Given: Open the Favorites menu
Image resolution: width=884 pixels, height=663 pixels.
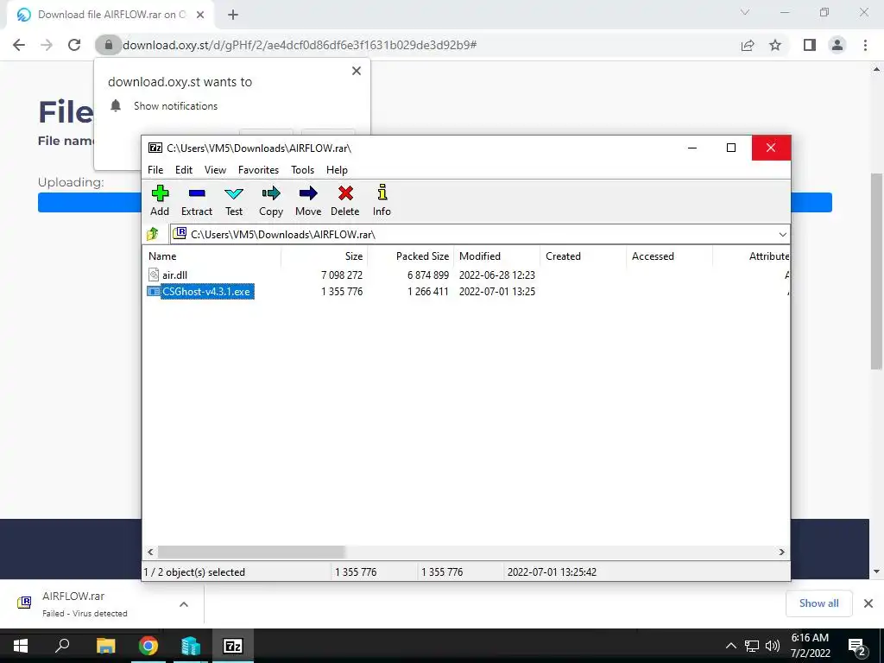Looking at the screenshot, I should click(x=258, y=170).
